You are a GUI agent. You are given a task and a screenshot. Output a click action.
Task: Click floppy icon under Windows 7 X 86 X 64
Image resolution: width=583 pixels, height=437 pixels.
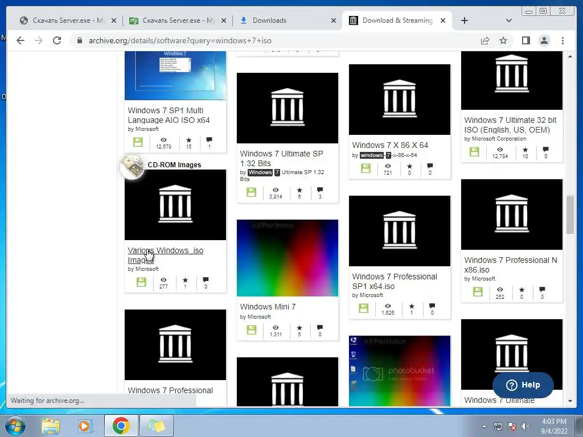[x=366, y=168]
